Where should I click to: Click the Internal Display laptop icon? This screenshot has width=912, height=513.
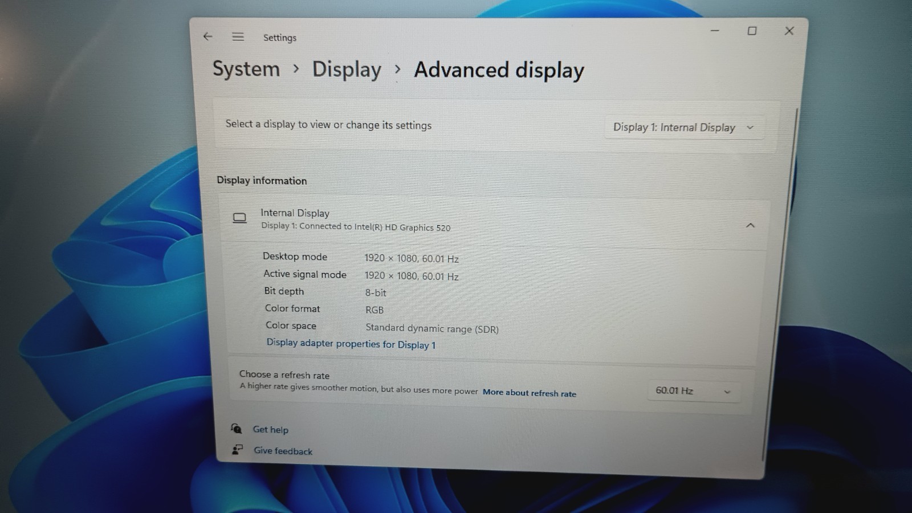pyautogui.click(x=239, y=218)
